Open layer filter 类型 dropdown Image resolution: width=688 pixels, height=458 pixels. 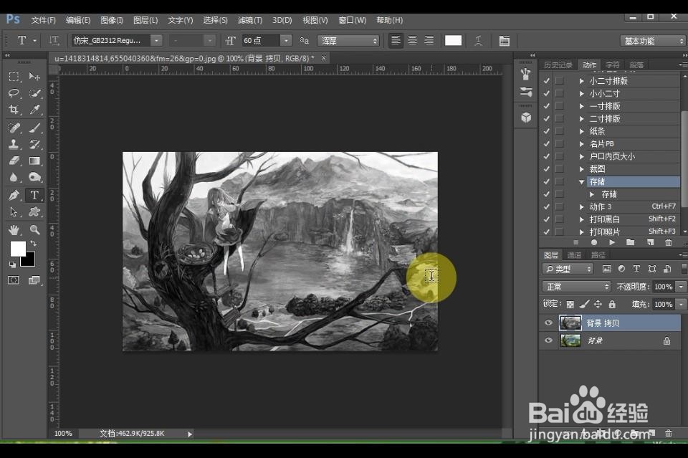coord(568,269)
